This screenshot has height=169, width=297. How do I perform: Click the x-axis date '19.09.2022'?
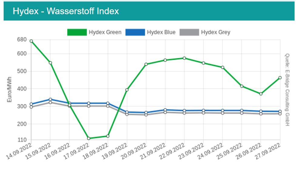click(x=115, y=151)
